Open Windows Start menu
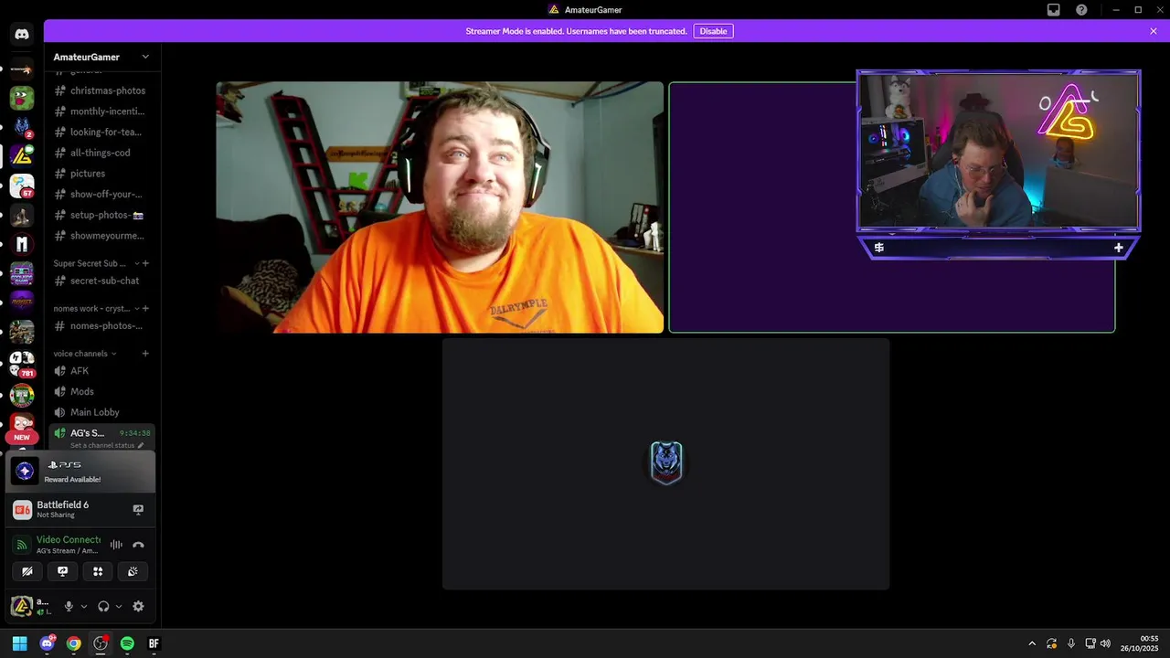 (19, 643)
